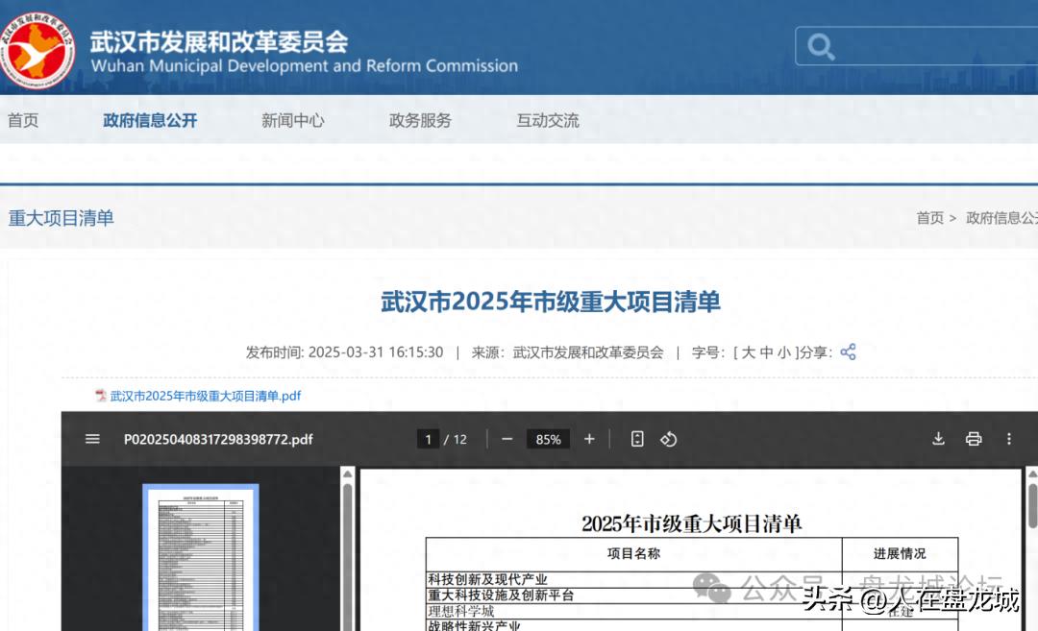Open the 政务服务 navigation tab
The image size is (1038, 631).
(420, 120)
